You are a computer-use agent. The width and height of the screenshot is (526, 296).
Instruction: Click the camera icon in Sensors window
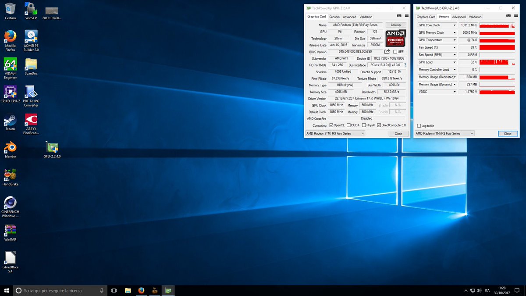508,16
